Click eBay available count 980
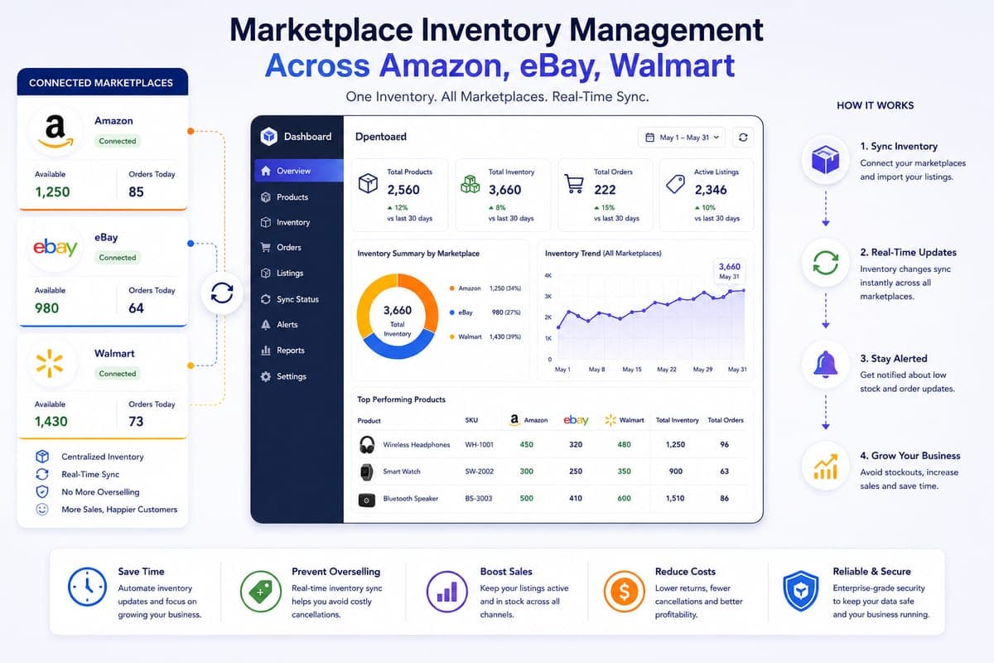Image resolution: width=994 pixels, height=663 pixels. (x=47, y=308)
